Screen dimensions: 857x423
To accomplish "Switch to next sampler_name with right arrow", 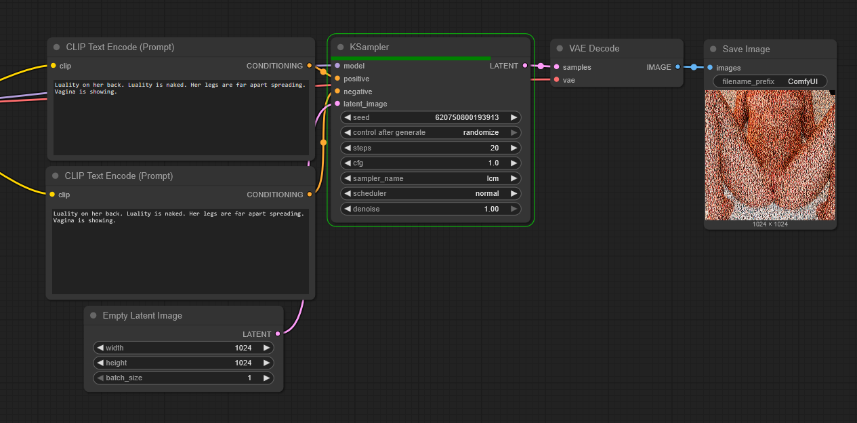I will [x=514, y=178].
